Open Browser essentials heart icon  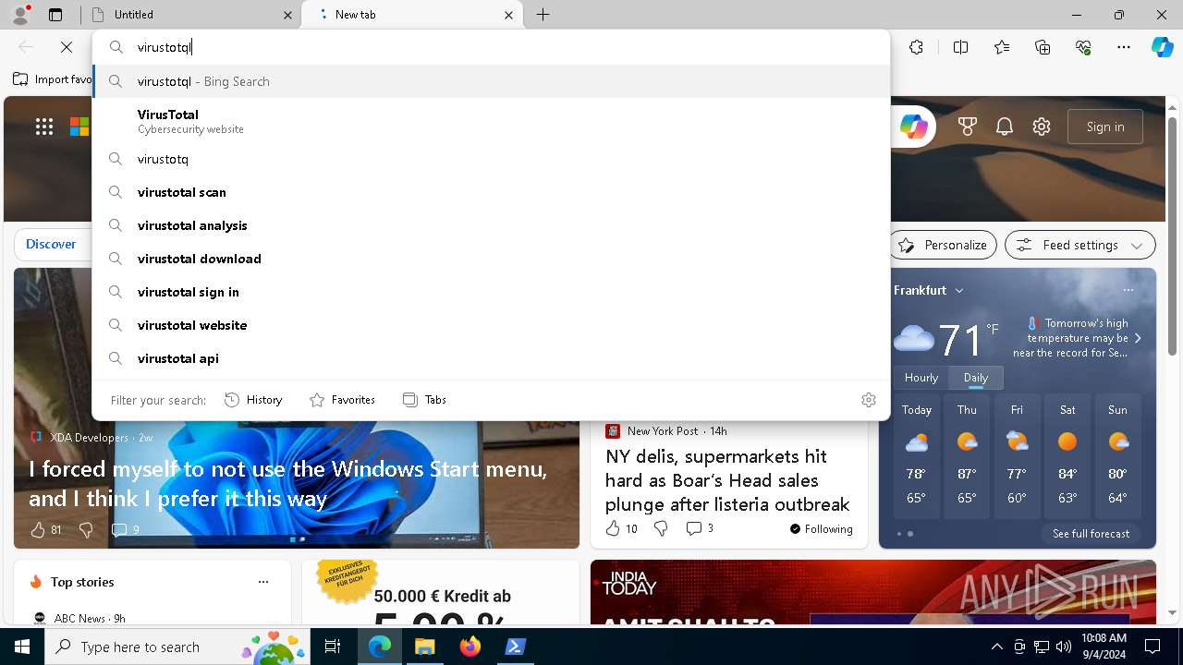[1083, 47]
